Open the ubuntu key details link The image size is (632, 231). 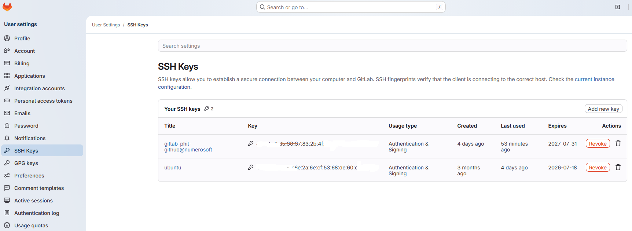pos(173,168)
